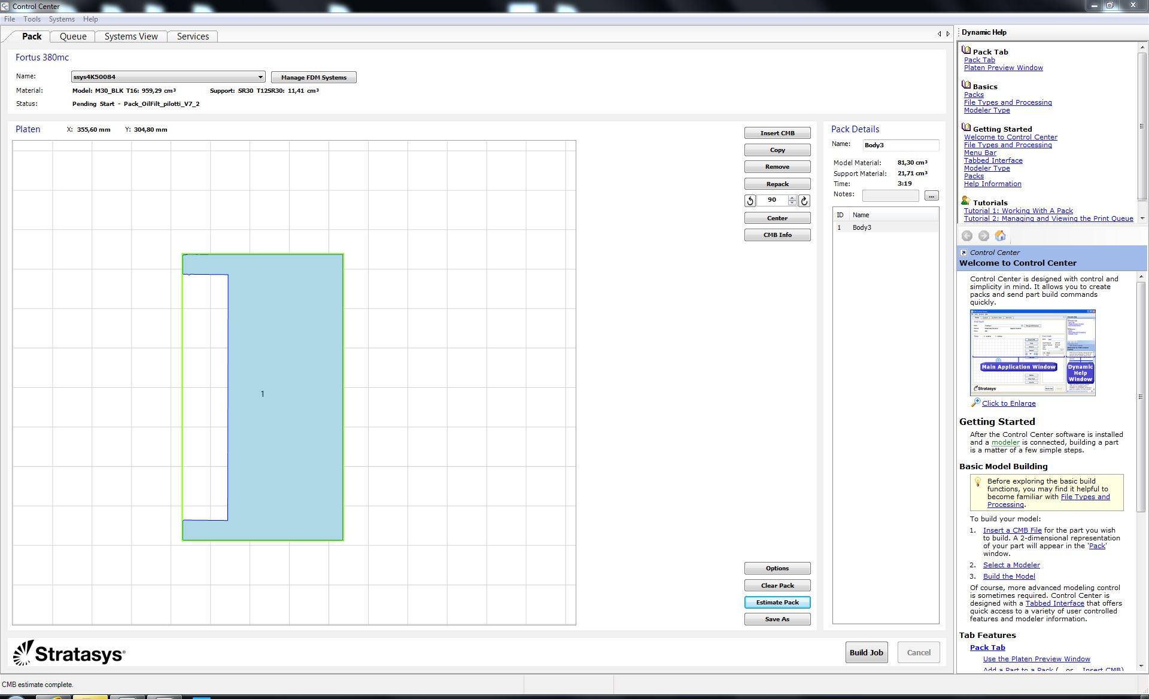Click the Build Job button
Screen dimensions: 1149x699
tap(866, 652)
